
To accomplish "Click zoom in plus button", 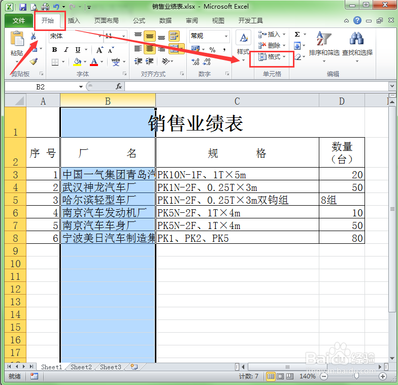I will tap(383, 376).
